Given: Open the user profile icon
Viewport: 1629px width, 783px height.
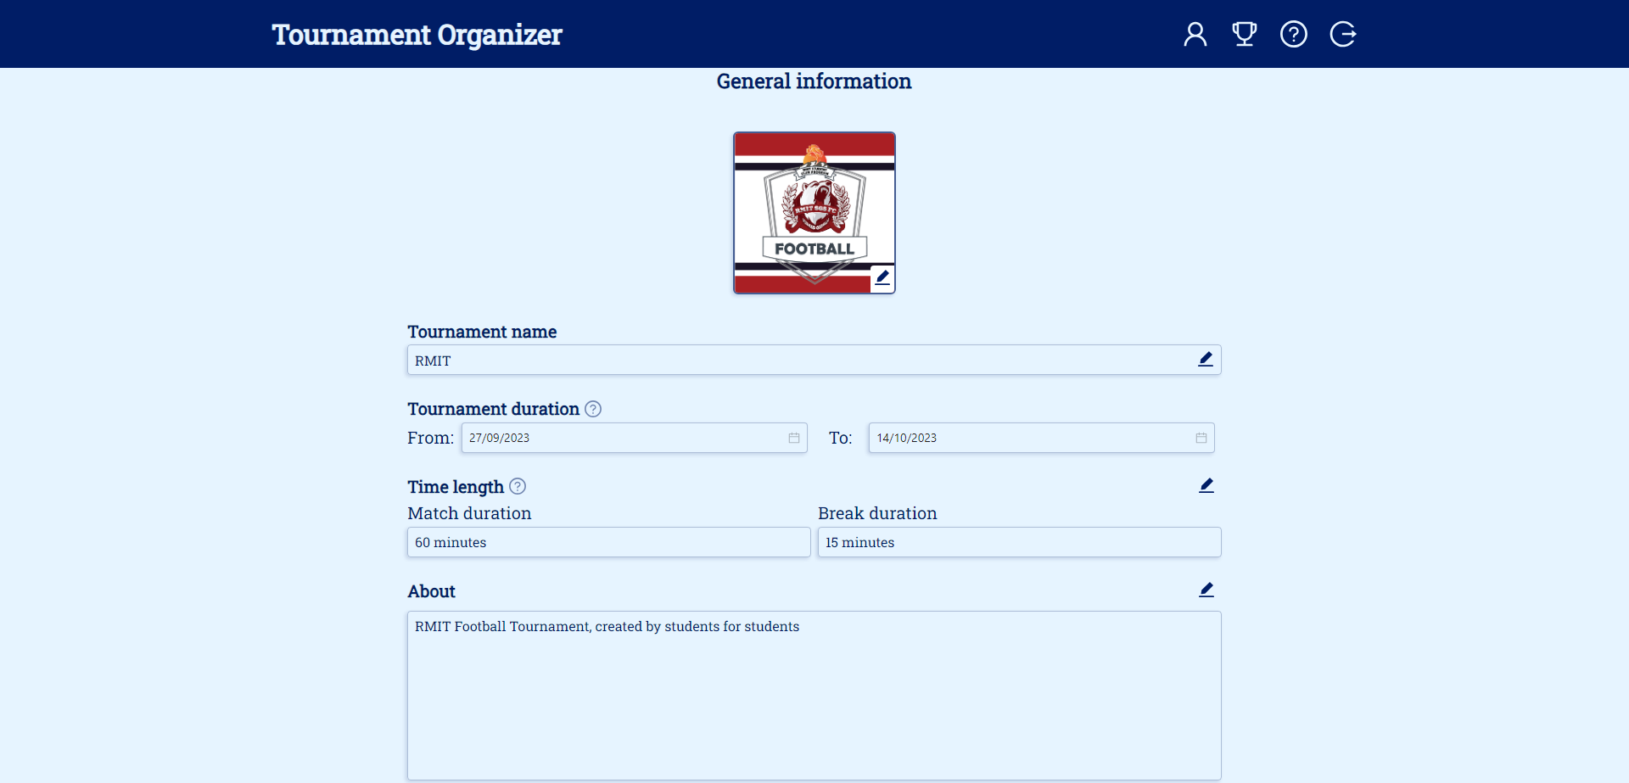Looking at the screenshot, I should point(1195,34).
